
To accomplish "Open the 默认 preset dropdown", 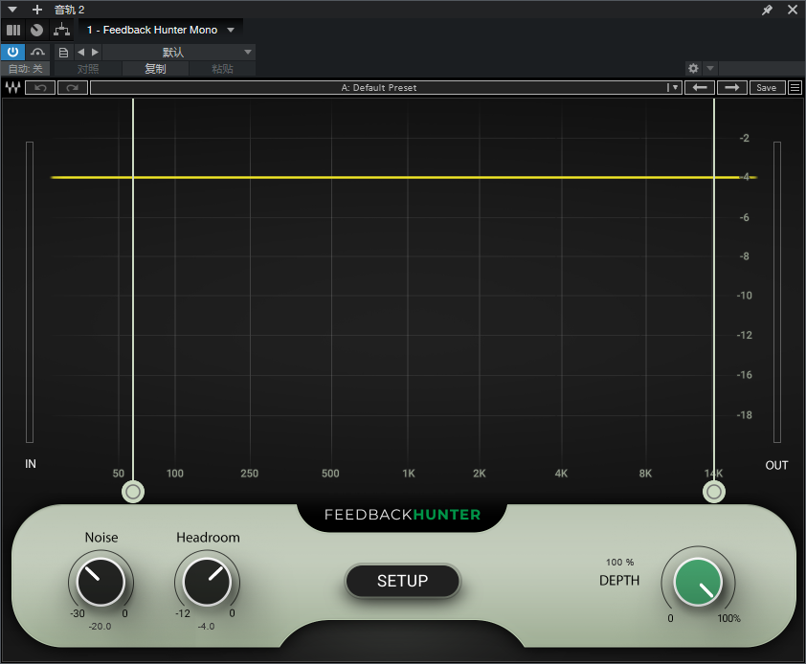I will [x=179, y=52].
